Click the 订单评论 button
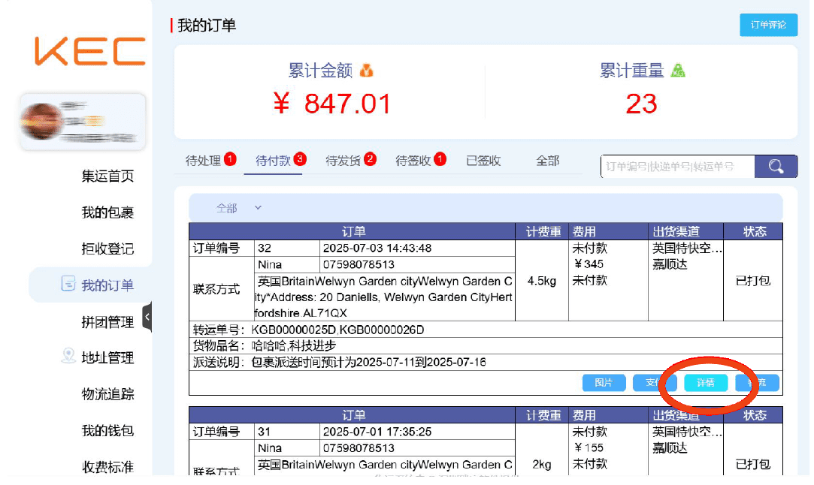814x485 pixels. (768, 25)
